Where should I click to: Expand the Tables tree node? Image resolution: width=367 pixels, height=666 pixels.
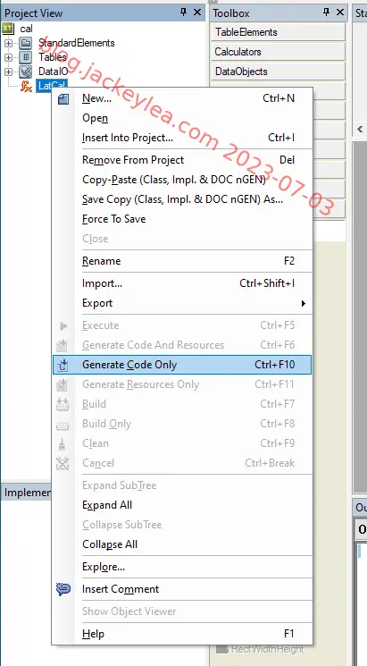pos(8,57)
